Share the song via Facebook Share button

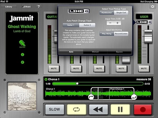coord(27,7)
